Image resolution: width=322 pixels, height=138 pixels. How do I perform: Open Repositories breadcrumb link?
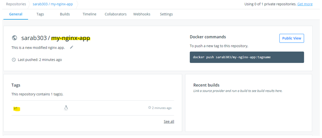[x=16, y=4]
